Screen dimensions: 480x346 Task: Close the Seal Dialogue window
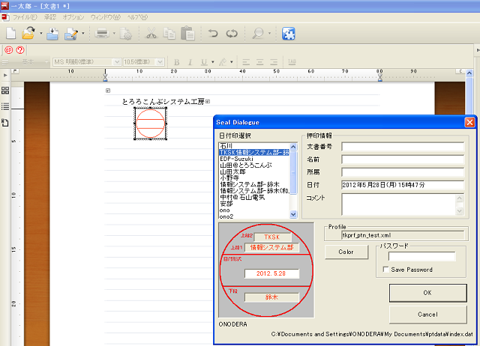point(469,122)
